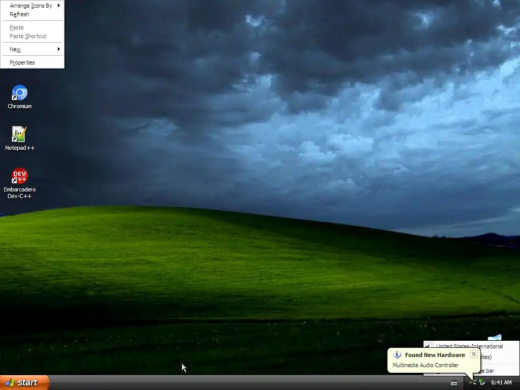Choose Paste in the desktop context menu

pos(32,27)
